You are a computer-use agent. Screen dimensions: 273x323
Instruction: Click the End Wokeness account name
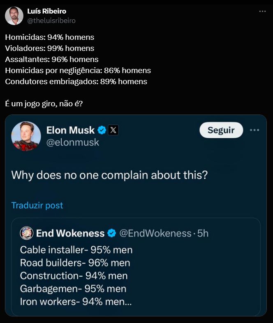70,234
